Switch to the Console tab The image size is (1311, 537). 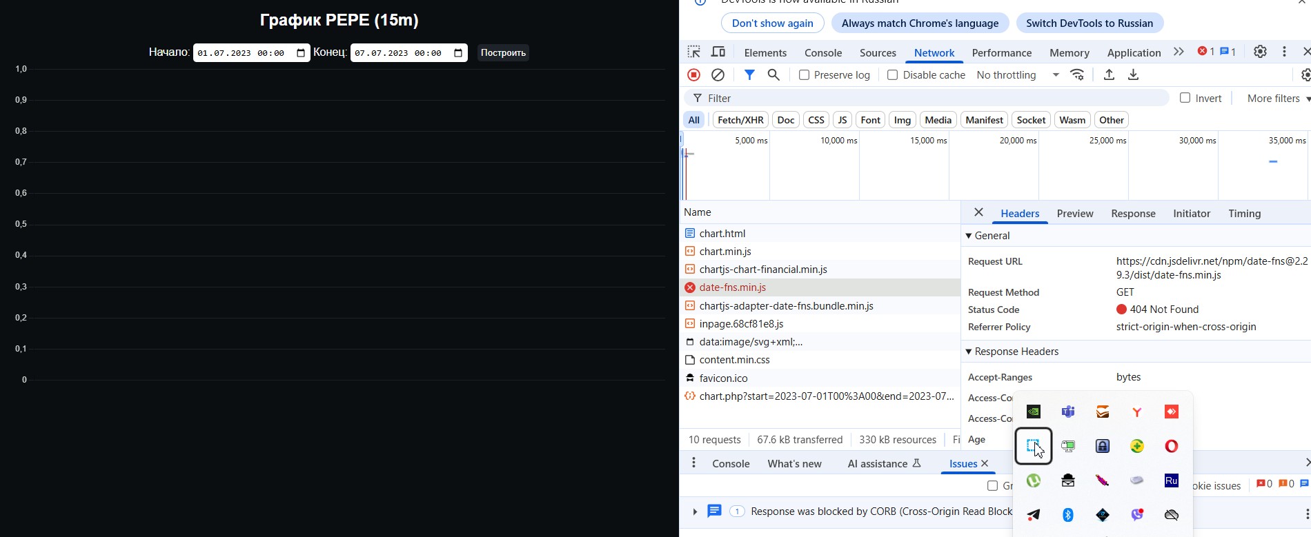point(823,52)
